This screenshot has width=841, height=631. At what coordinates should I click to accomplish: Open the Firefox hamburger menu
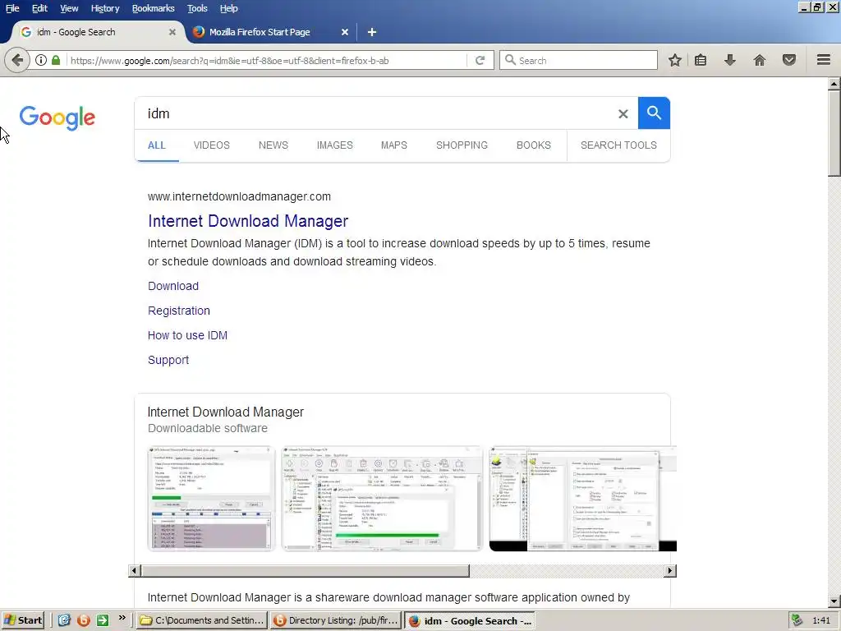tap(824, 60)
